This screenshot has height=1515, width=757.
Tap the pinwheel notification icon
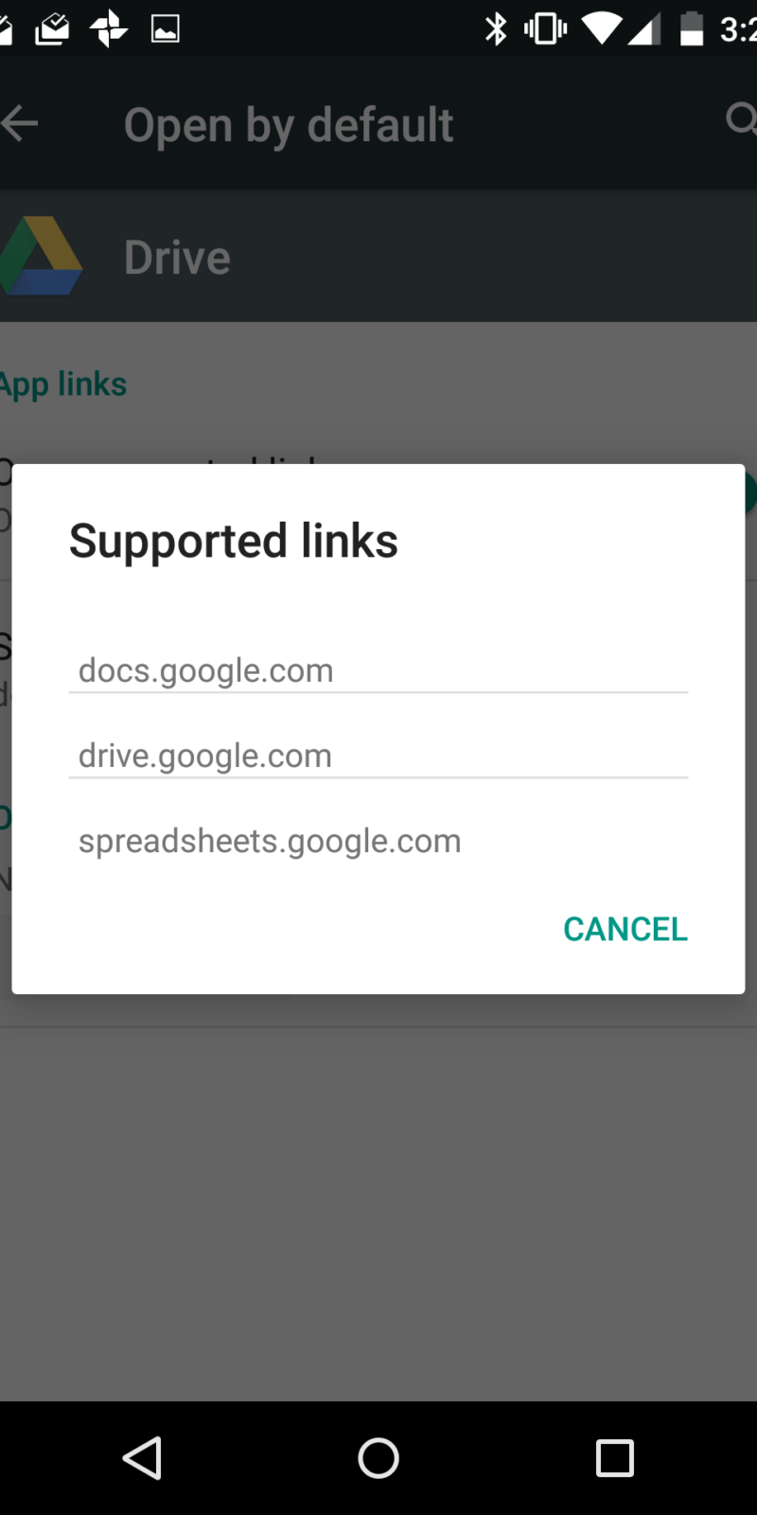click(x=109, y=29)
